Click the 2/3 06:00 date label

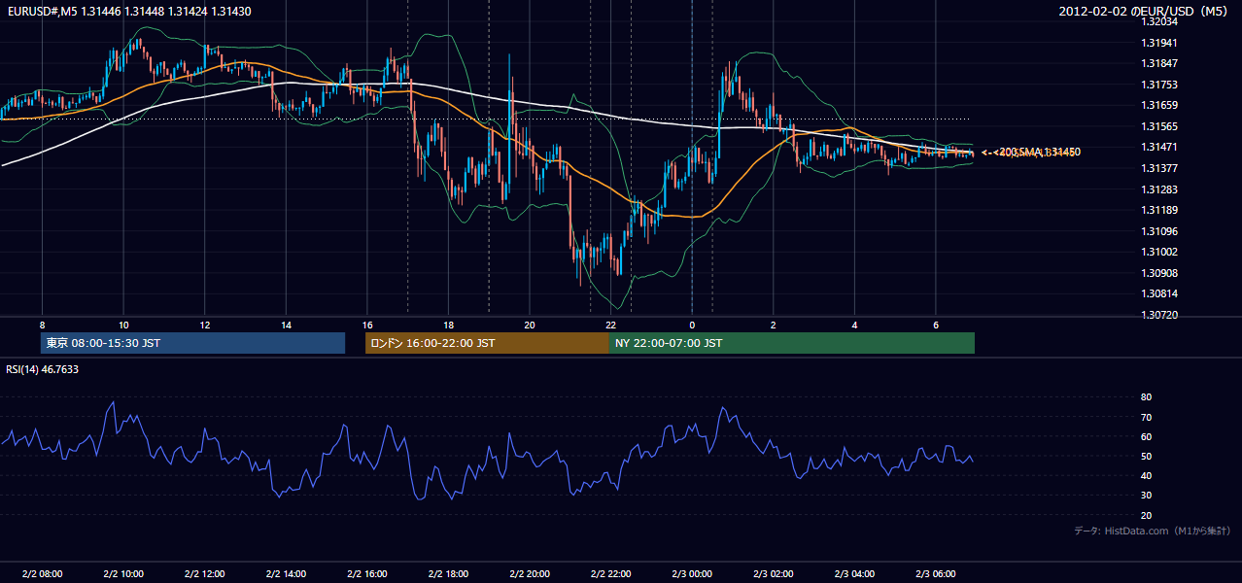point(935,573)
